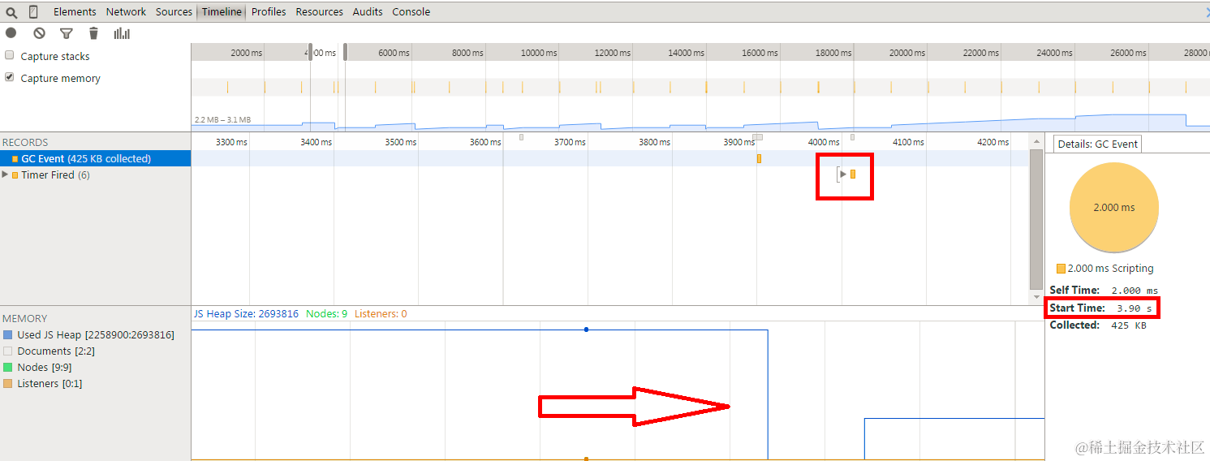This screenshot has width=1210, height=461.
Task: Collect garbage with the trash icon
Action: (x=93, y=33)
